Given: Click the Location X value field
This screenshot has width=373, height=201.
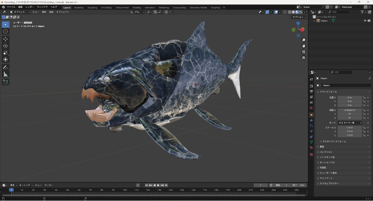Looking at the screenshot, I should coord(350,98).
